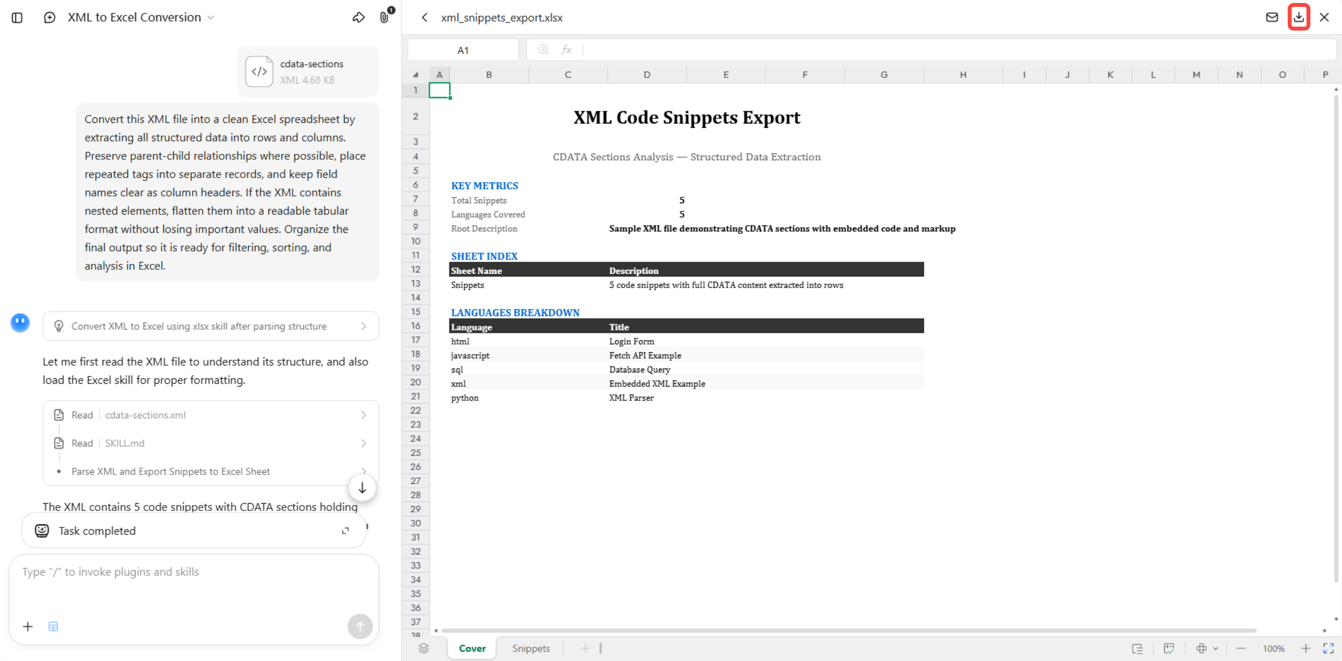Download the xlsx file
Image resolution: width=1342 pixels, height=661 pixels.
1299,17
